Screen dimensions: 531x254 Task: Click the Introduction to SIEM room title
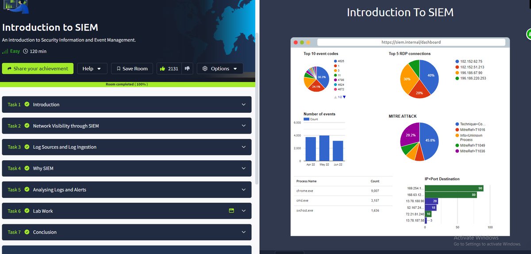coord(50,27)
